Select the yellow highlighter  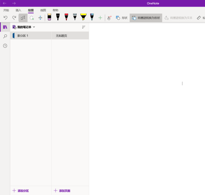tap(83, 17)
